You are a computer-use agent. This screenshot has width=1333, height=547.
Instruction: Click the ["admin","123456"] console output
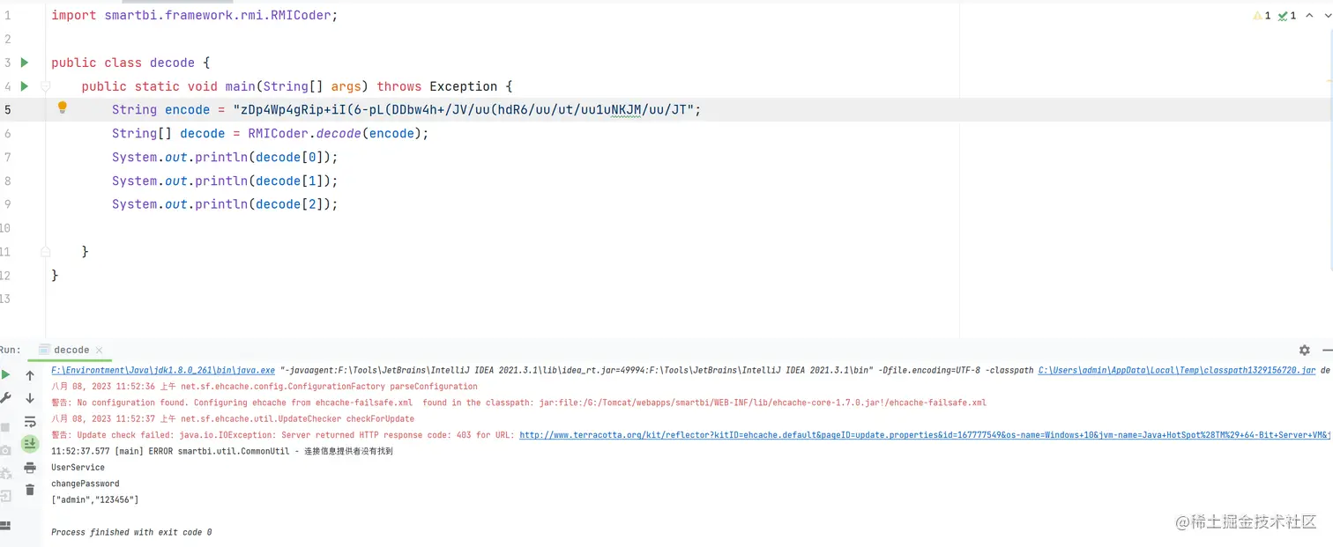[95, 499]
